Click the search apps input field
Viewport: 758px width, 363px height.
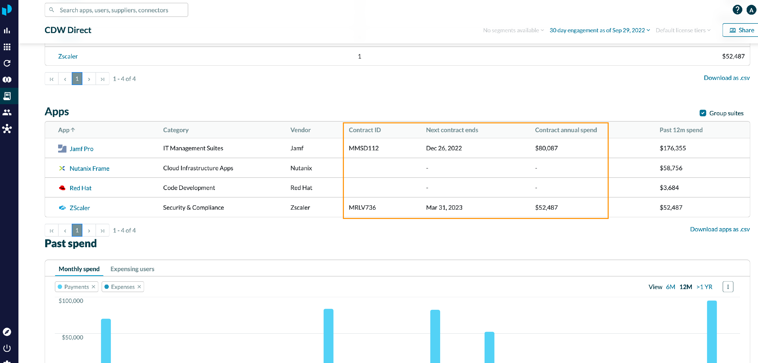pos(116,10)
